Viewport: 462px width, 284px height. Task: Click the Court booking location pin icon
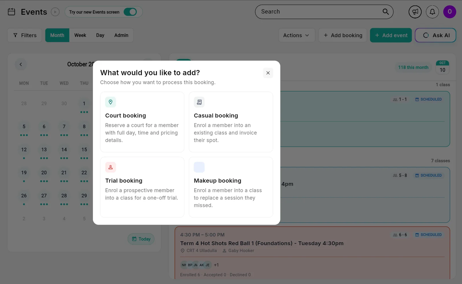[x=111, y=102]
